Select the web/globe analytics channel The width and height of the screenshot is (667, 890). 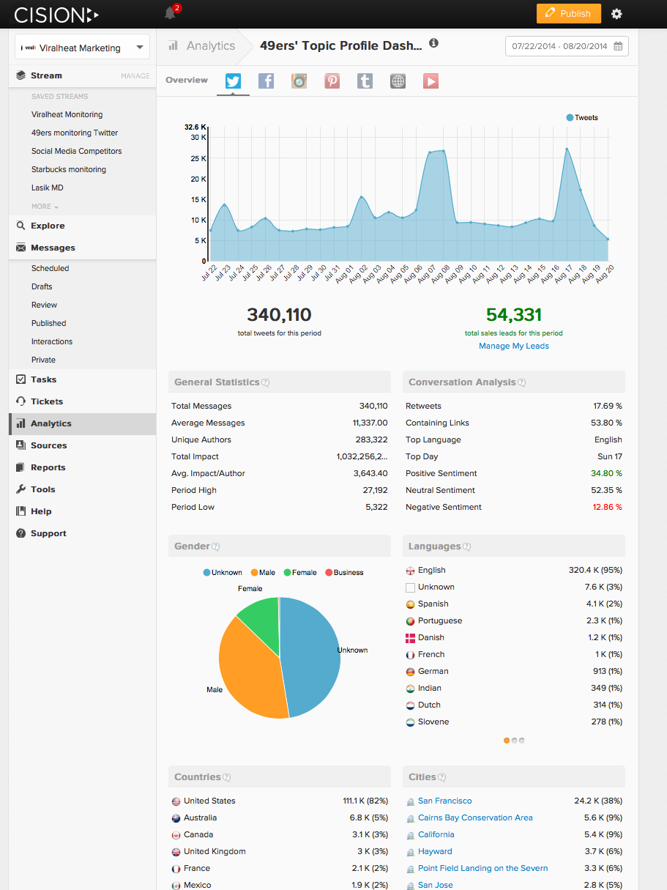coord(398,81)
